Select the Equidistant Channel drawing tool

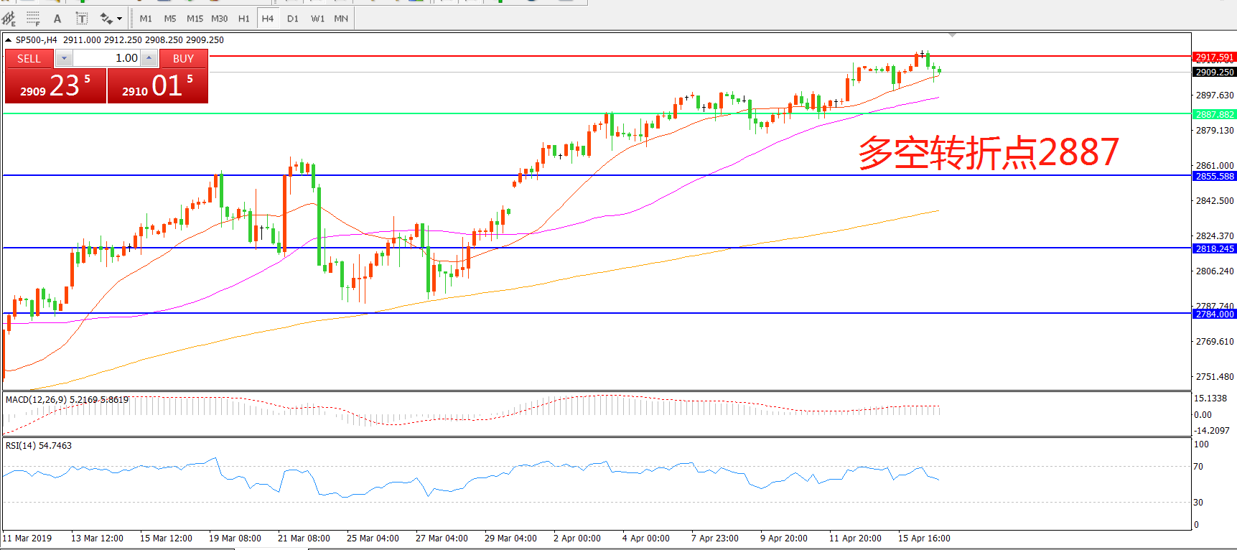9,19
